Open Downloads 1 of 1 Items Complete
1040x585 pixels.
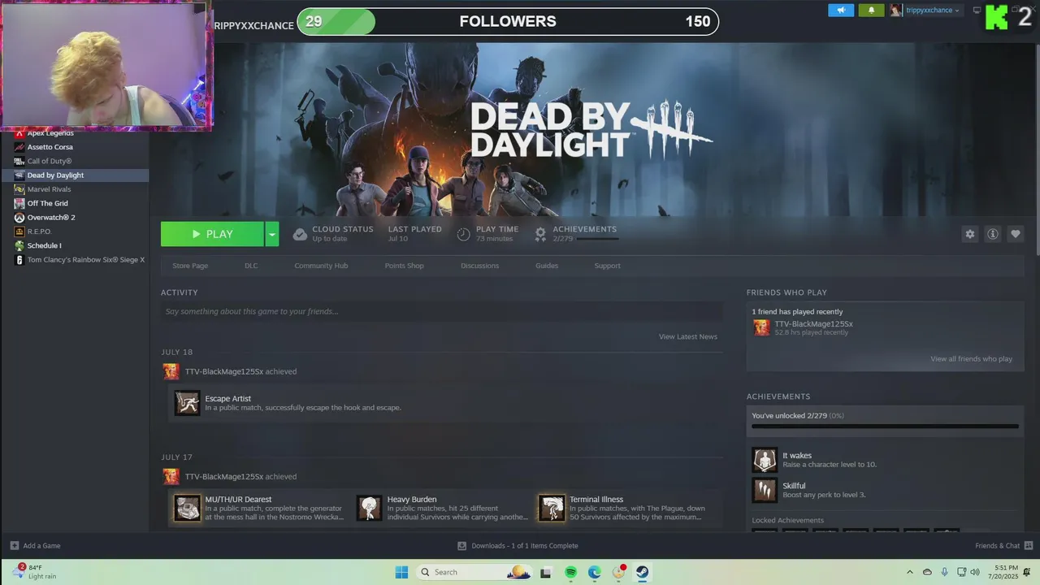tap(525, 545)
